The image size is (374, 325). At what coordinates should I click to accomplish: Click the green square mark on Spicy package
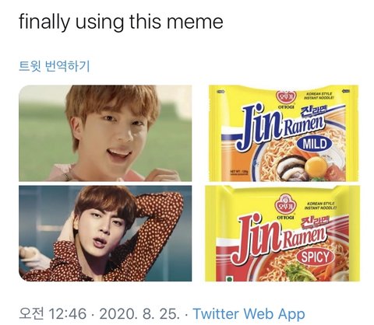point(230,279)
